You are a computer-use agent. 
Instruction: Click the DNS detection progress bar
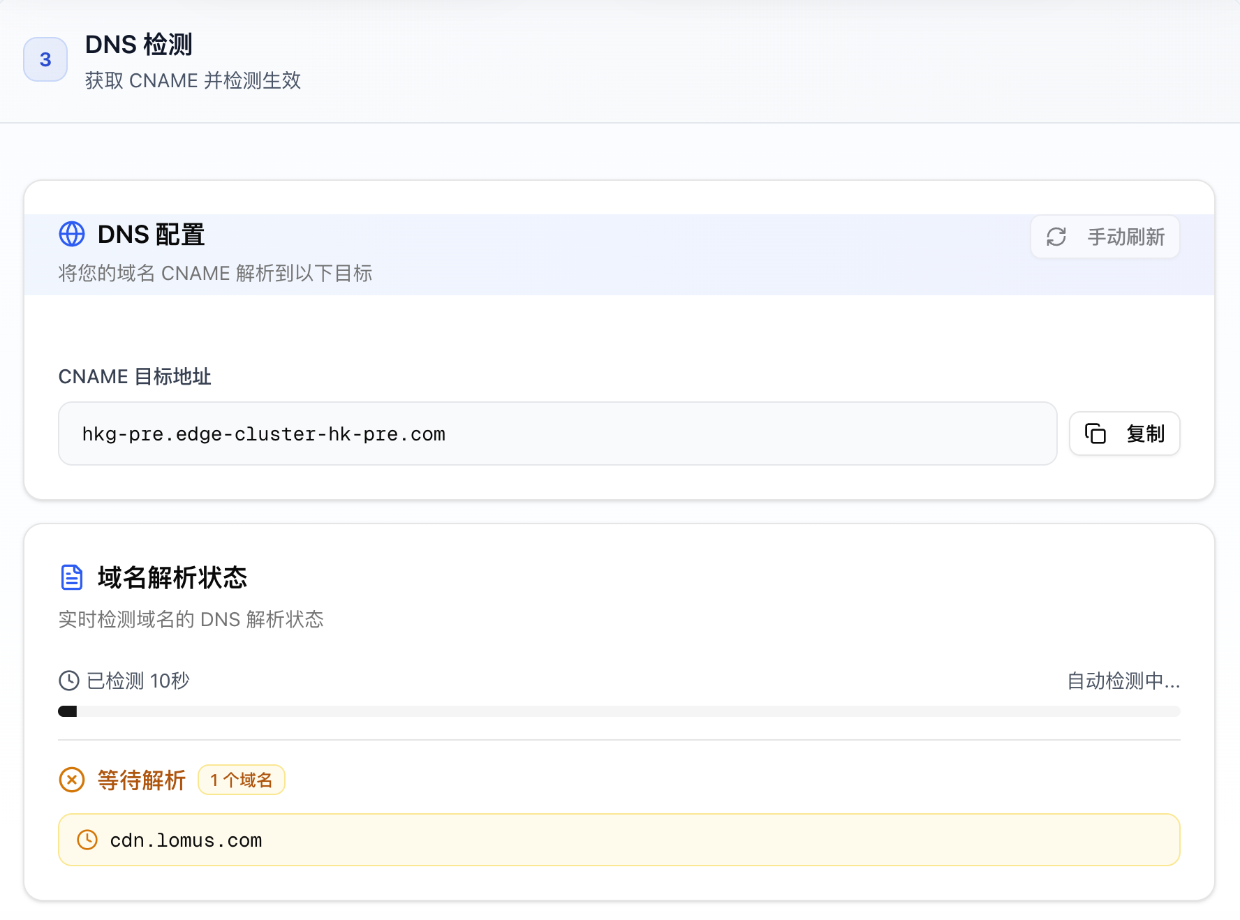pos(619,711)
